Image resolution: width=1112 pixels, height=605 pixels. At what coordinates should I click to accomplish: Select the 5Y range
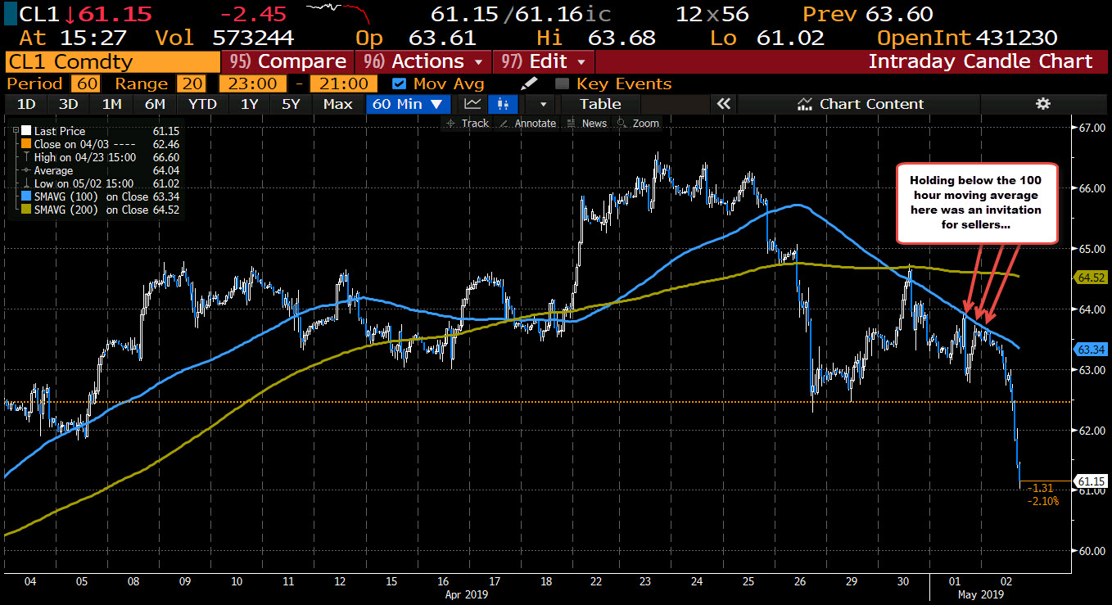[292, 104]
